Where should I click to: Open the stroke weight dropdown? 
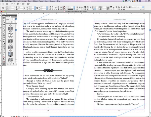pos(74,7)
